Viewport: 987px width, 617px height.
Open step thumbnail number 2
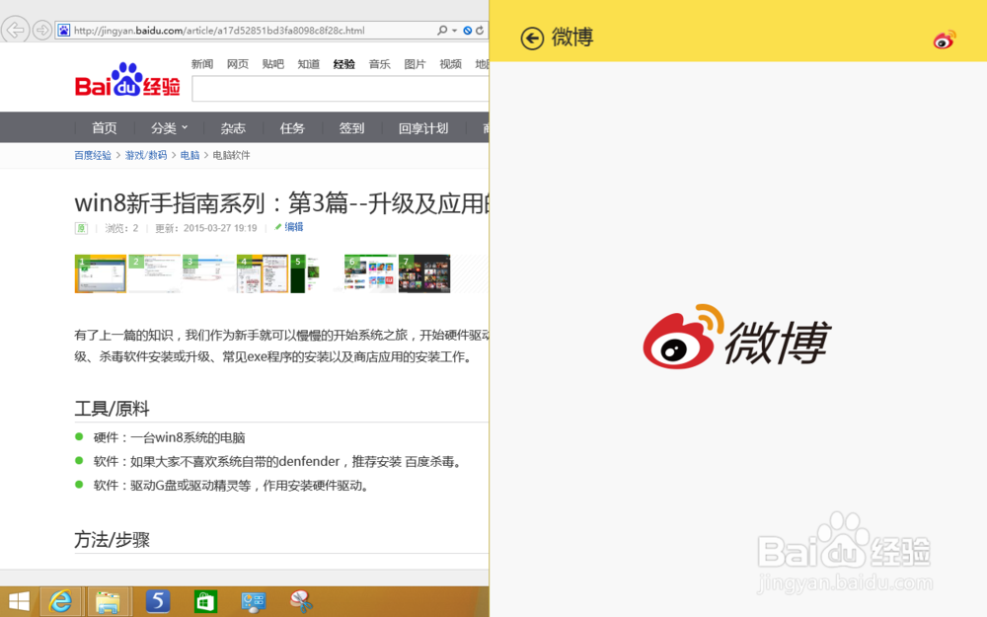[154, 273]
